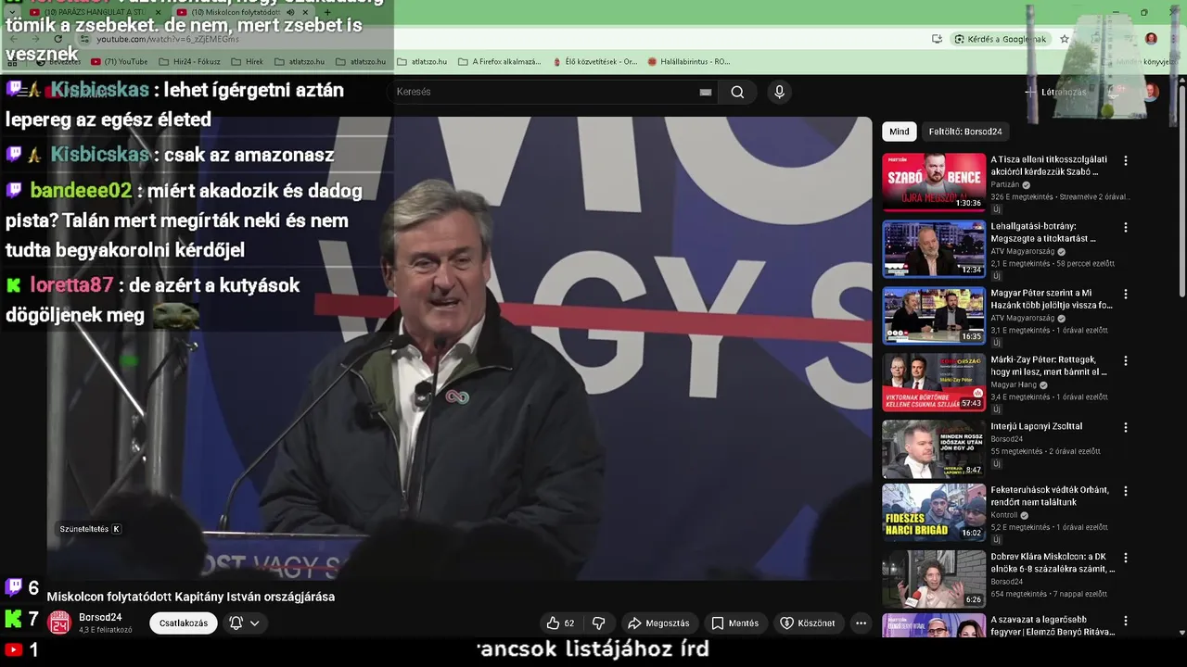Open the Borsod24 channel name below the video
Viewport: 1187px width, 667px height.
pyautogui.click(x=100, y=617)
